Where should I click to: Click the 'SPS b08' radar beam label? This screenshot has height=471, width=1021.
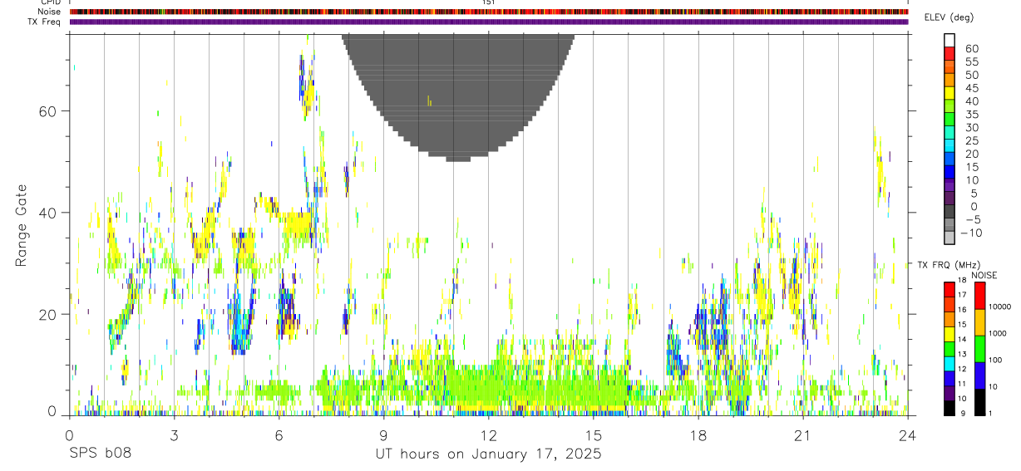(100, 454)
